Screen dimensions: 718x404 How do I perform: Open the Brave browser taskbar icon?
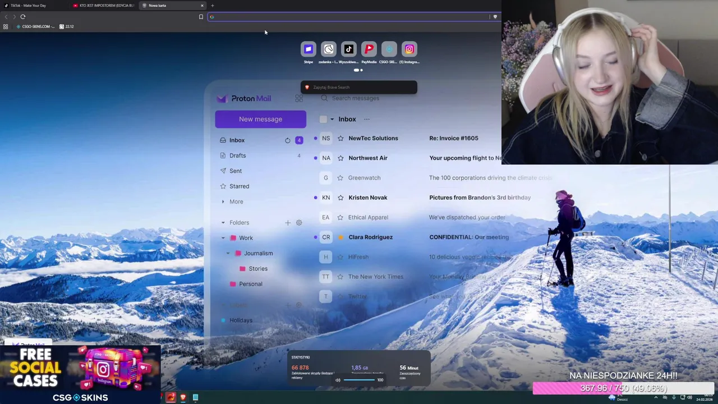(183, 397)
